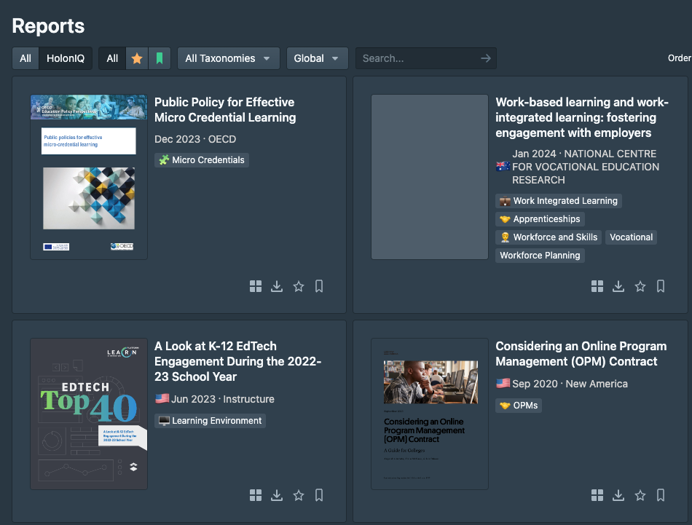Bookmark the K-12 EdTech Engagement report
The height and width of the screenshot is (525, 692).
click(319, 495)
